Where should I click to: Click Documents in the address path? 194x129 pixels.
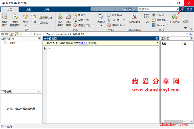point(62,34)
